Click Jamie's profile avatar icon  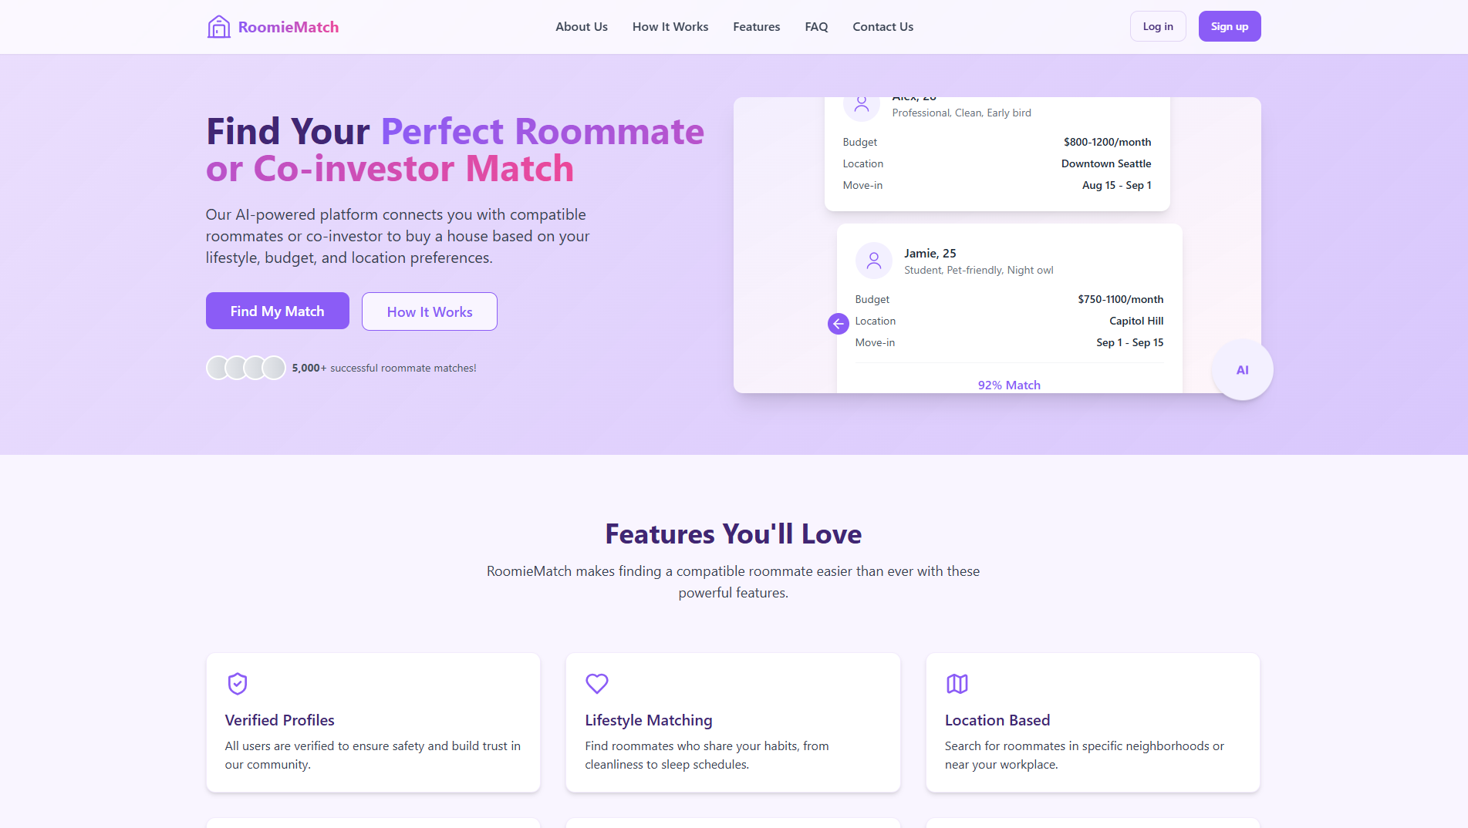pos(873,261)
